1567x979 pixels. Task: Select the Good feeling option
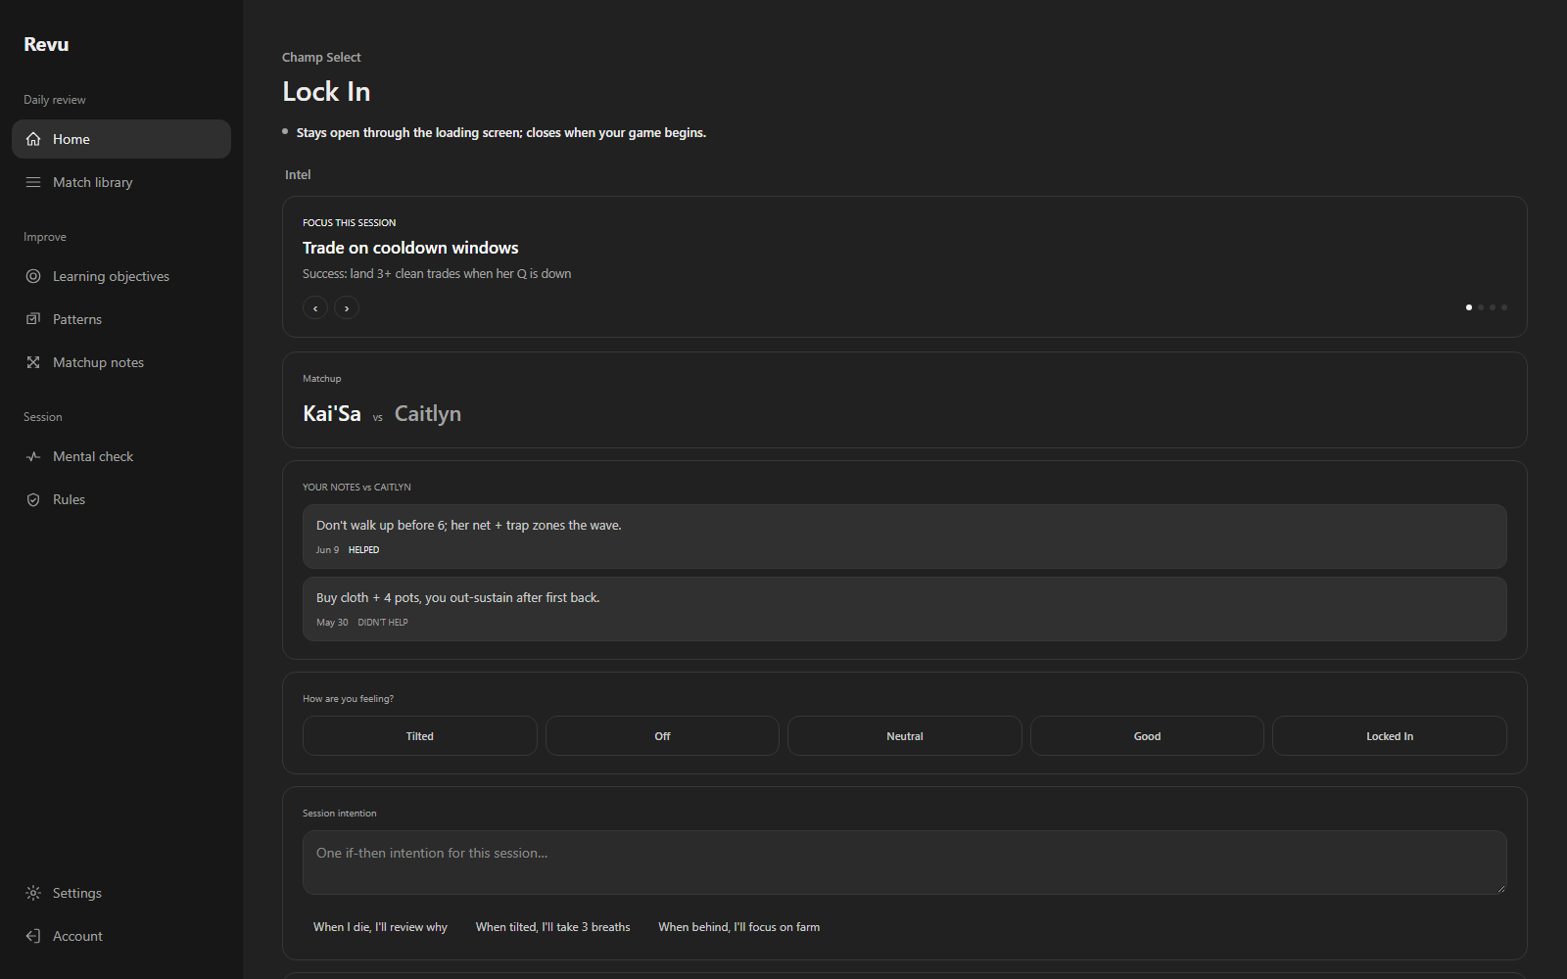1147,736
